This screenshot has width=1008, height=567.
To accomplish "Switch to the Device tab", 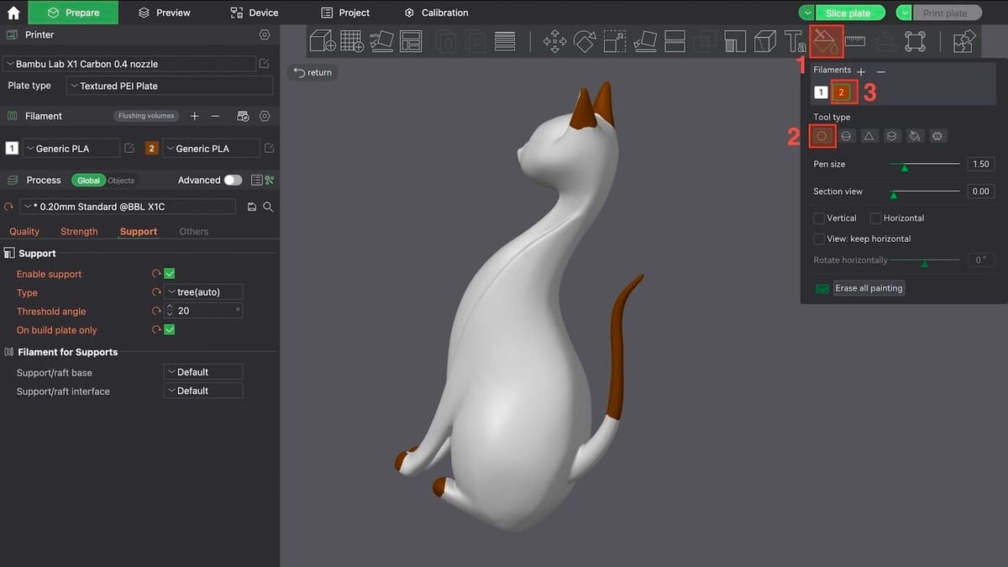I will pyautogui.click(x=255, y=13).
